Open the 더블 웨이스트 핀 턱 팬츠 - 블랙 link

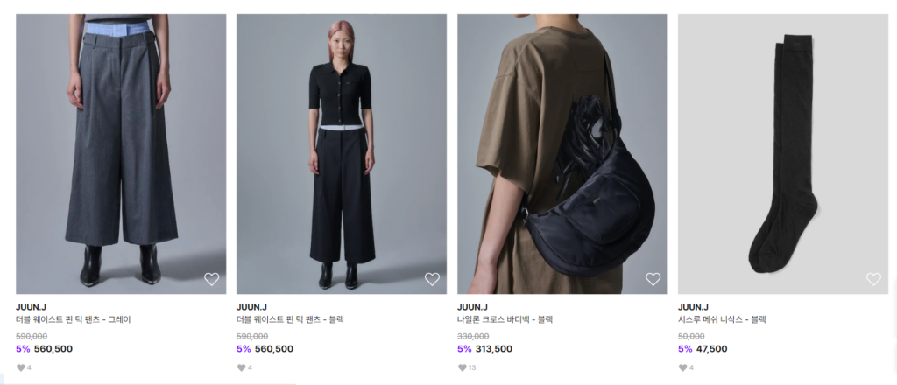click(x=290, y=320)
